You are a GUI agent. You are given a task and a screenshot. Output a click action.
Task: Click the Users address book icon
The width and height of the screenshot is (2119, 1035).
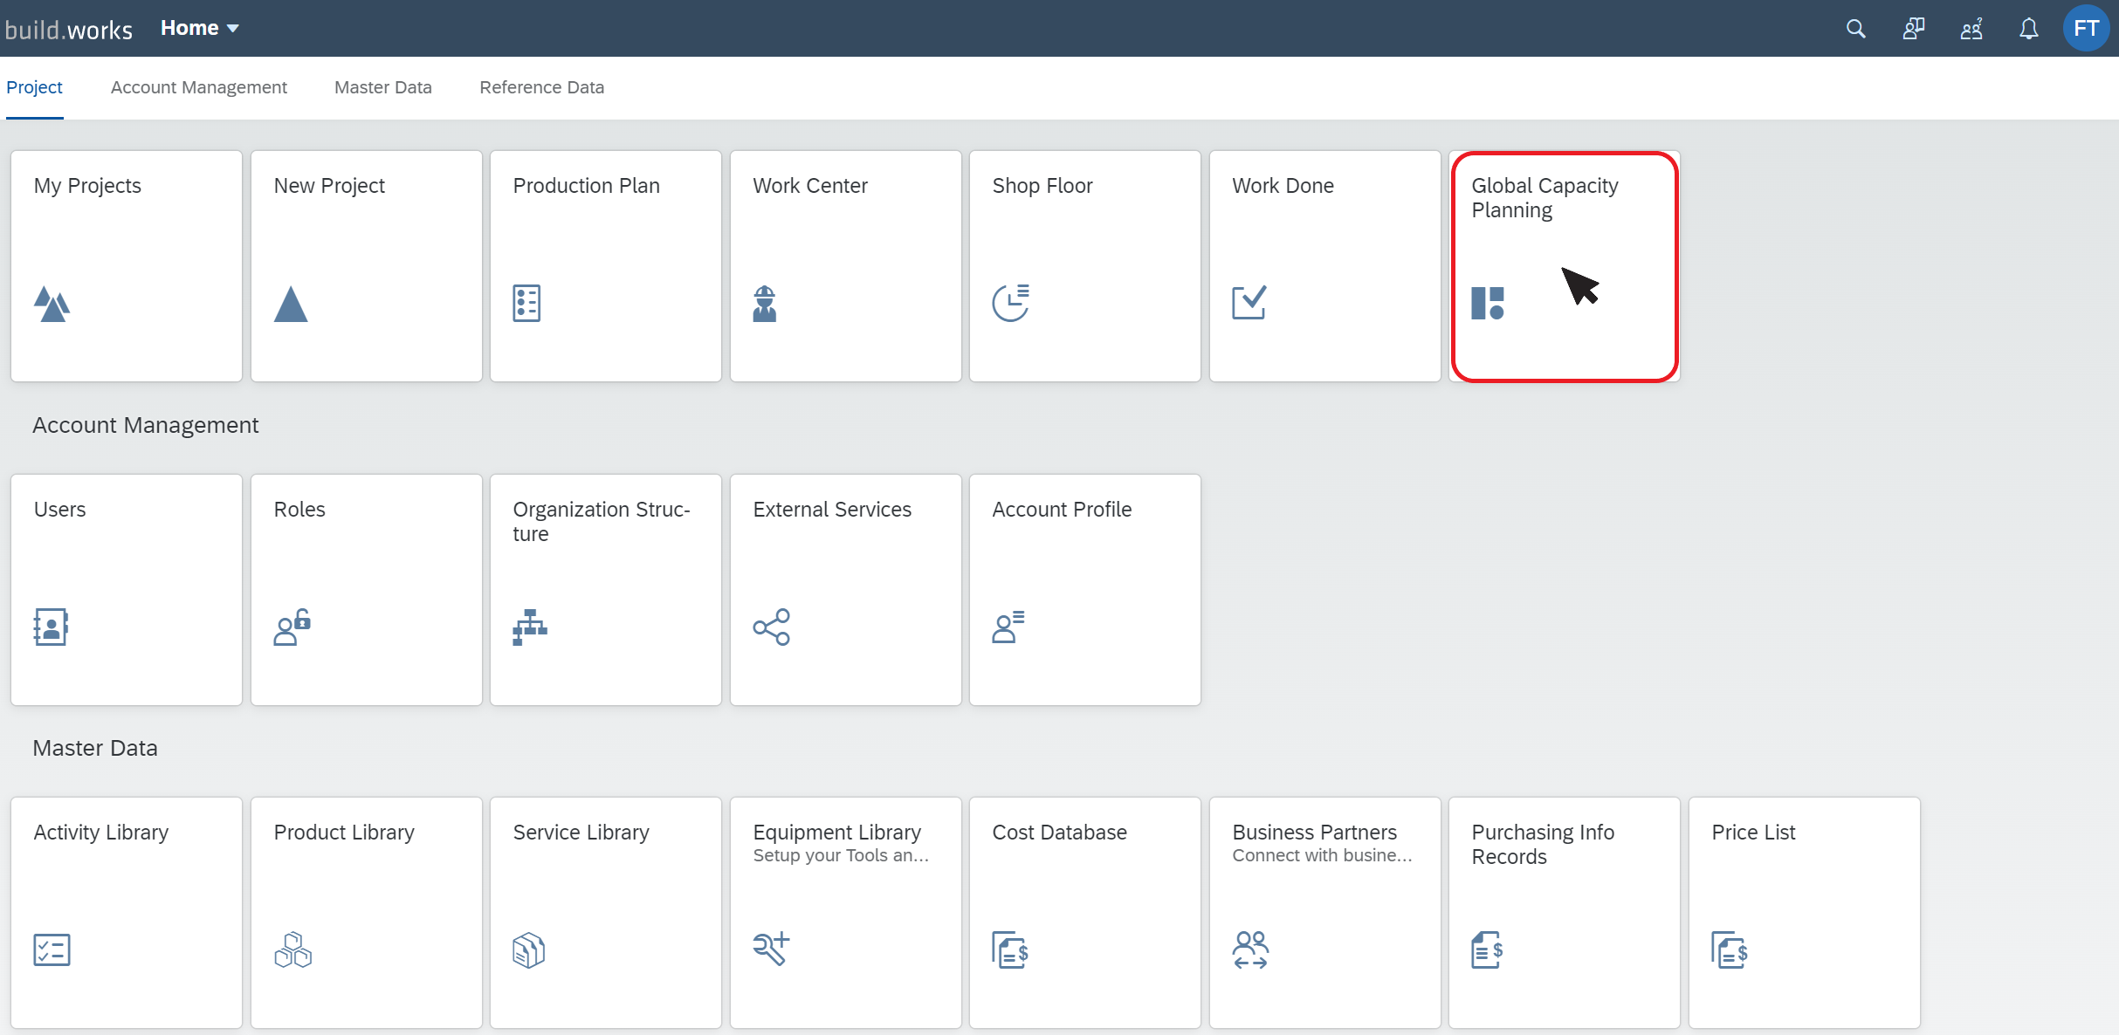point(51,627)
